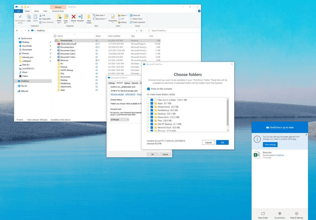Click Select all in ribbon
The height and width of the screenshot is (220, 316).
[x=135, y=15]
